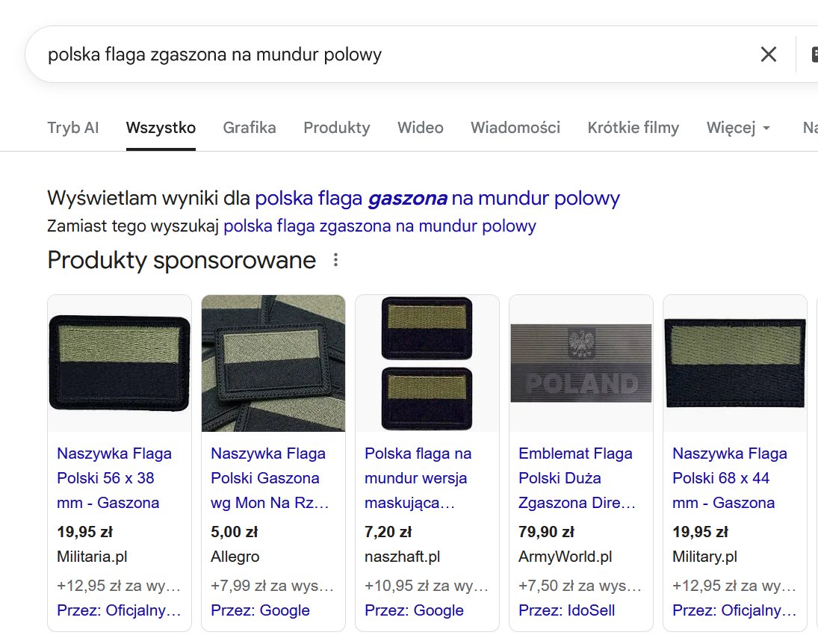The height and width of the screenshot is (644, 818).
Task: Click the naszhaft.pl seller name
Action: click(402, 557)
